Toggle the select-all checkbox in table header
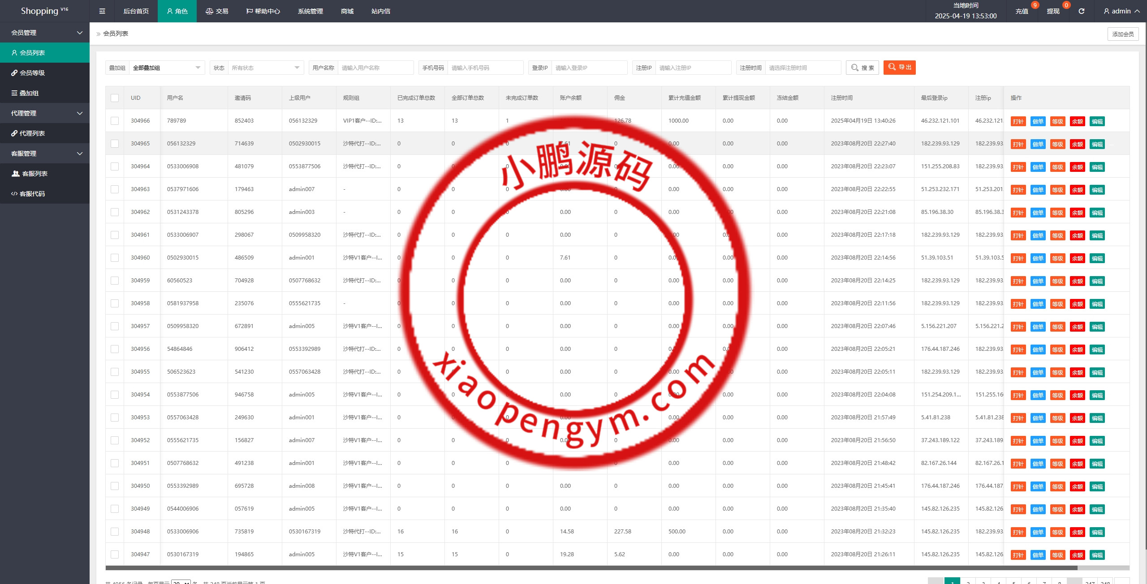 click(115, 98)
